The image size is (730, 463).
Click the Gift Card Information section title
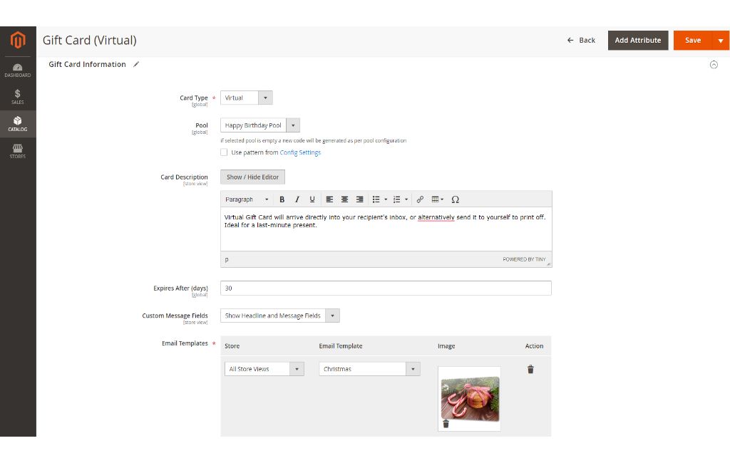pyautogui.click(x=87, y=64)
